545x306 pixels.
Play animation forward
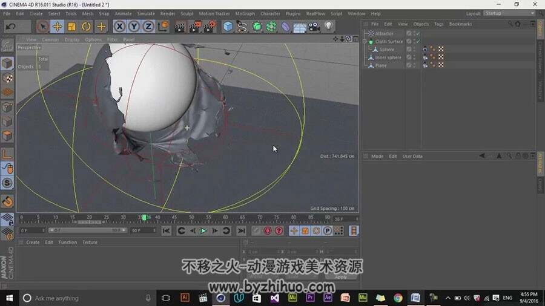click(x=203, y=231)
